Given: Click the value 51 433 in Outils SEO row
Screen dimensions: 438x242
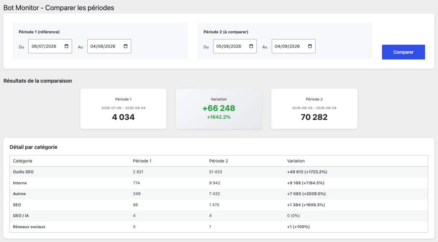Looking at the screenshot, I should click(216, 172).
